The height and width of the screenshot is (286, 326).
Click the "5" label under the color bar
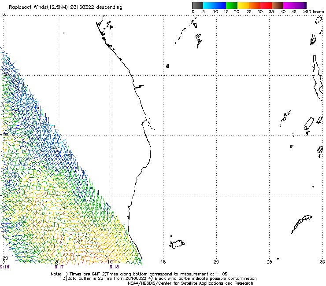coord(204,12)
